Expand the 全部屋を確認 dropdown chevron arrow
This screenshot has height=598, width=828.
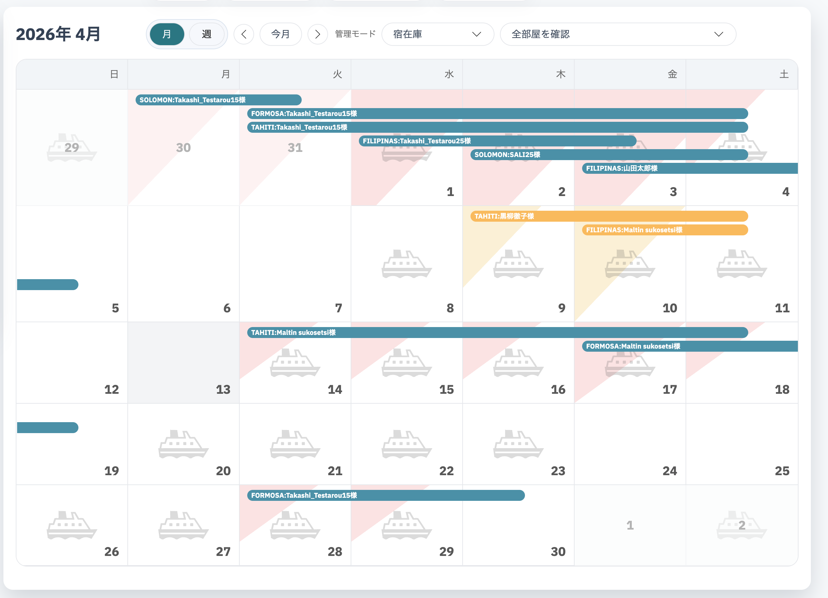coord(718,34)
